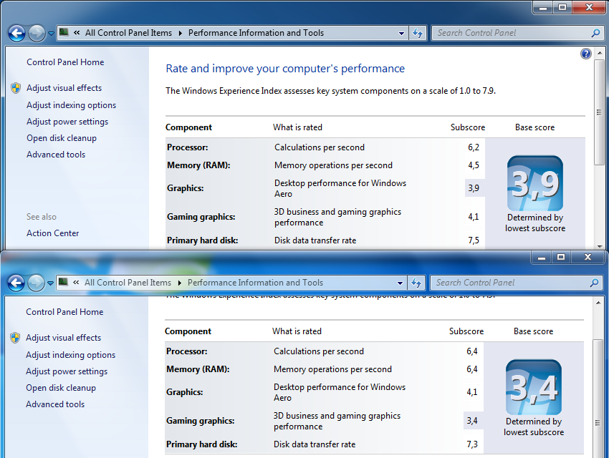Open Action Center link in top window
The width and height of the screenshot is (609, 458).
click(x=53, y=233)
